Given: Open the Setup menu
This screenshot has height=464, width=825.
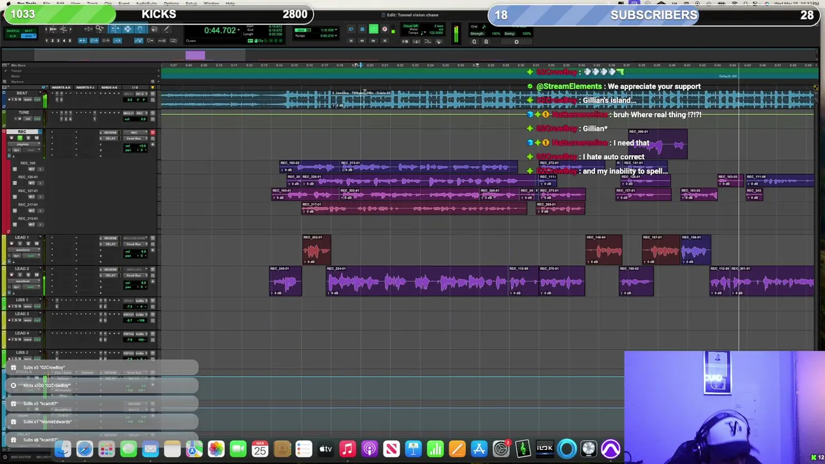Looking at the screenshot, I should [x=191, y=3].
